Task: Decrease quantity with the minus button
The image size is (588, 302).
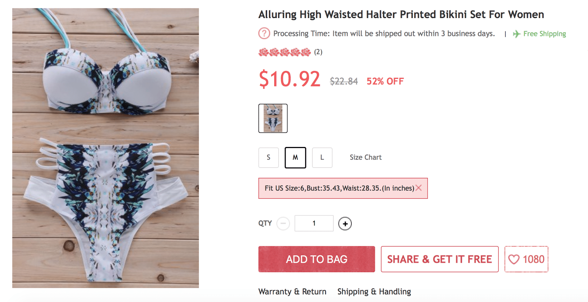Action: 283,223
